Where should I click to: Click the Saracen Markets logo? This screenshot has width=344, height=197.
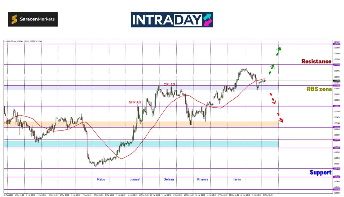33,19
